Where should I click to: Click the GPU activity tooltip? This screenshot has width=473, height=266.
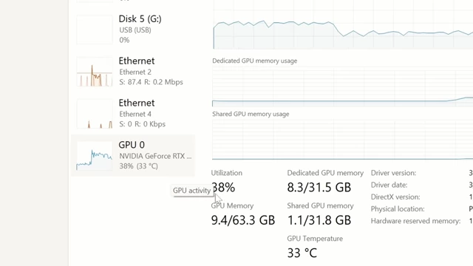[191, 191]
